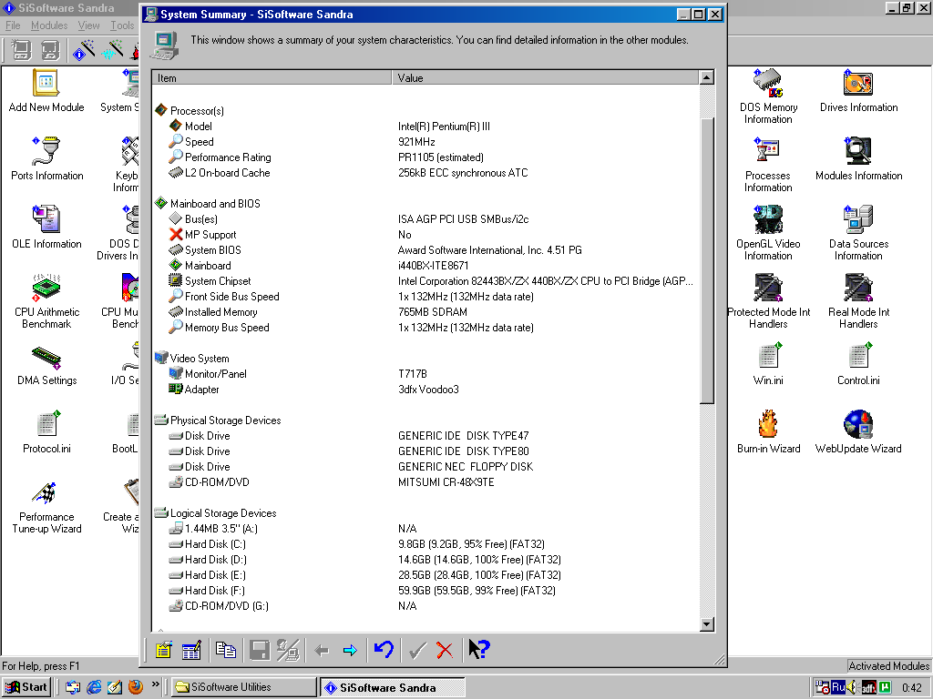The image size is (933, 699).
Task: Click the red X cancel icon
Action: [x=445, y=650]
